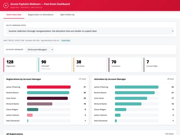Click the 70 Customers stat card

click(125, 65)
